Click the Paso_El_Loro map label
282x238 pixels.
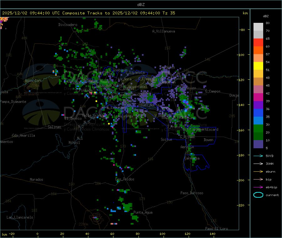click(x=217, y=229)
